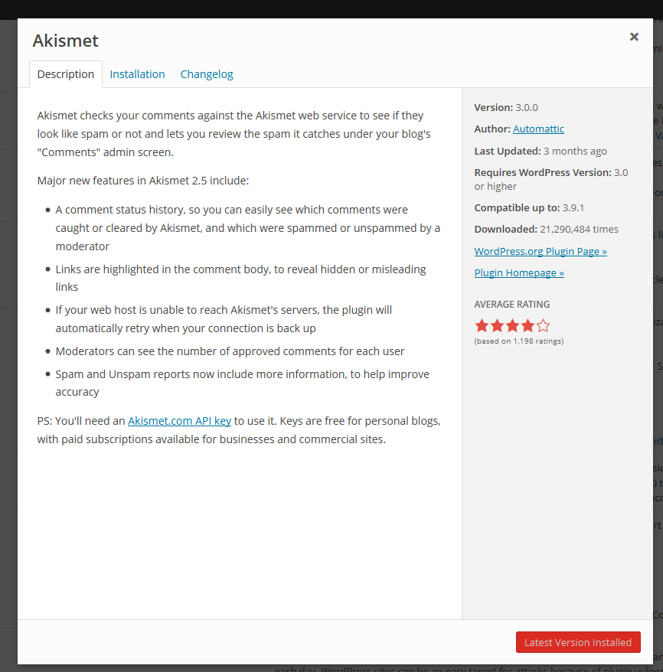Follow the Akismet.com API key link
The height and width of the screenshot is (672, 663).
180,421
